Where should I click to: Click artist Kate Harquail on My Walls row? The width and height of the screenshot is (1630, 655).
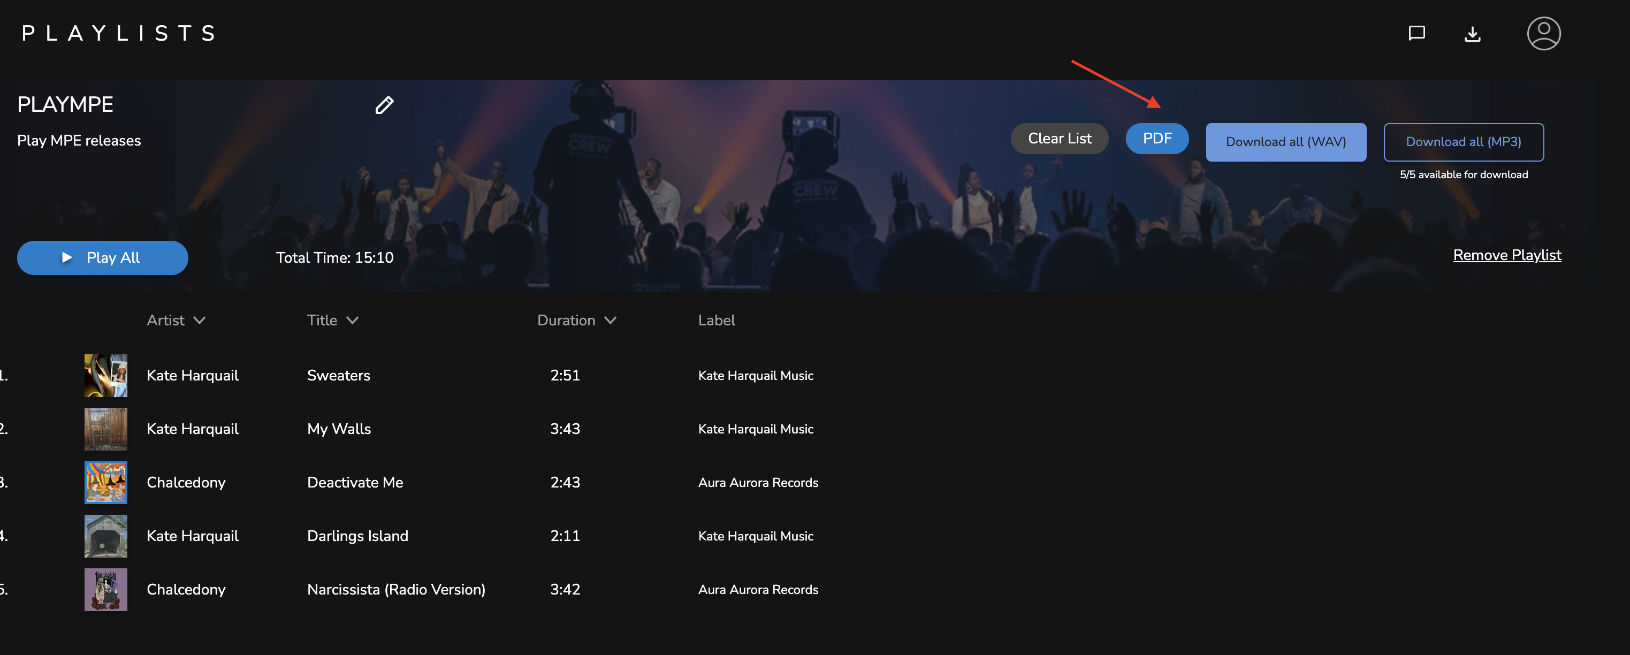pyautogui.click(x=192, y=429)
